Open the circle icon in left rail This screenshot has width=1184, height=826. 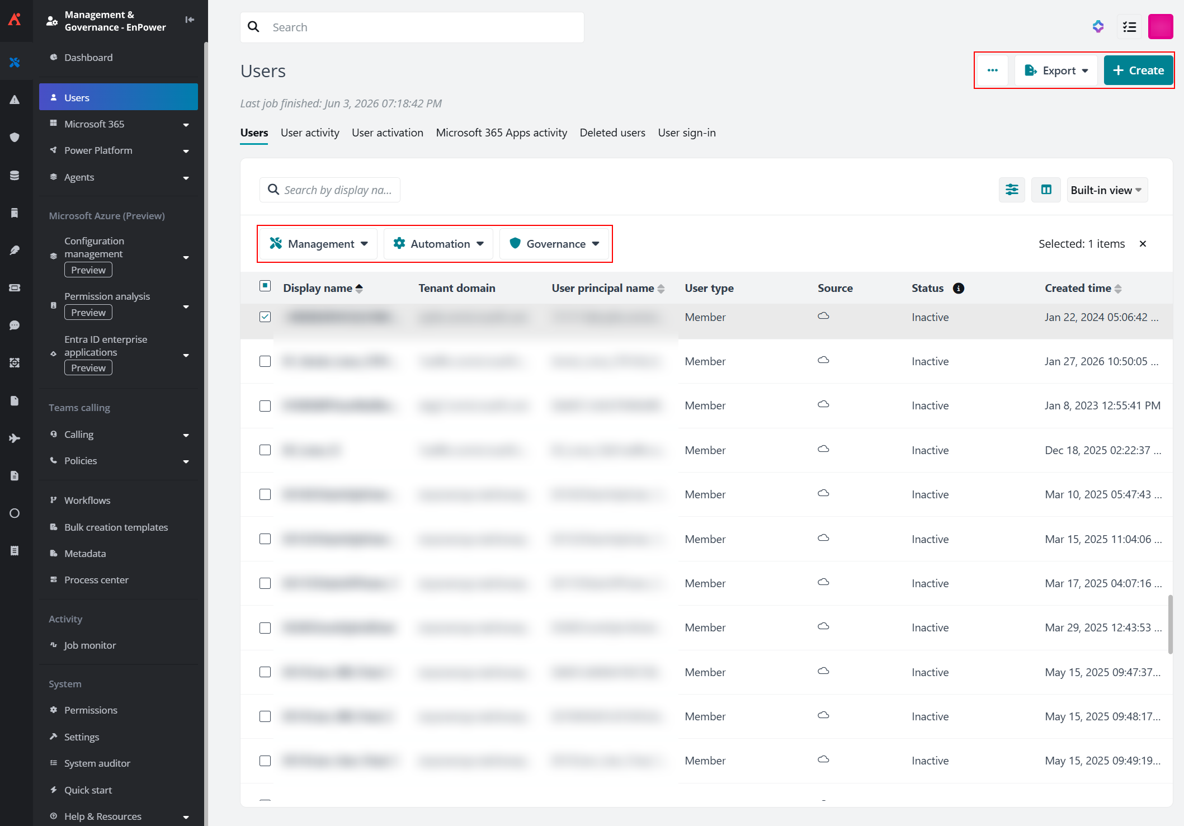[x=15, y=513]
